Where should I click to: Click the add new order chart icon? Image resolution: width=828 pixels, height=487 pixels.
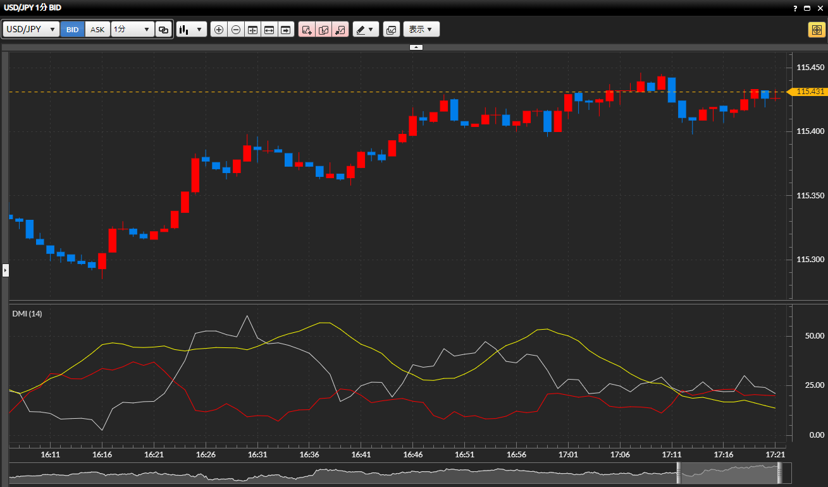click(307, 30)
